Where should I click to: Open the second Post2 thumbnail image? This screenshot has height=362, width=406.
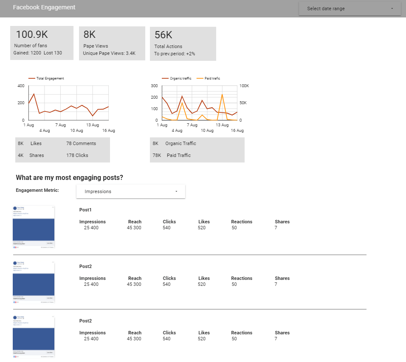34,282
